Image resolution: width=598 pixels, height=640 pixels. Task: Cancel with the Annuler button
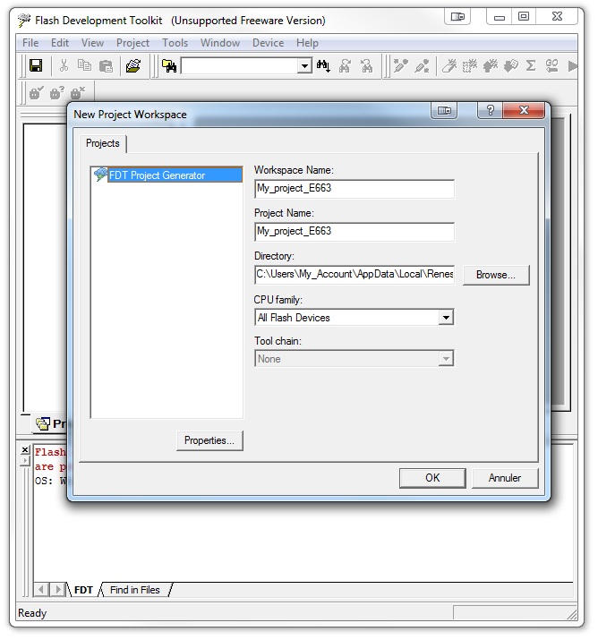[x=505, y=478]
